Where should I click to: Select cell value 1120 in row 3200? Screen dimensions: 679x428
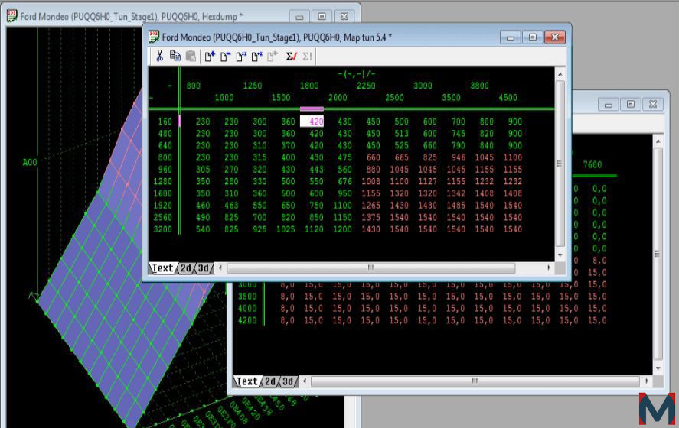point(314,229)
